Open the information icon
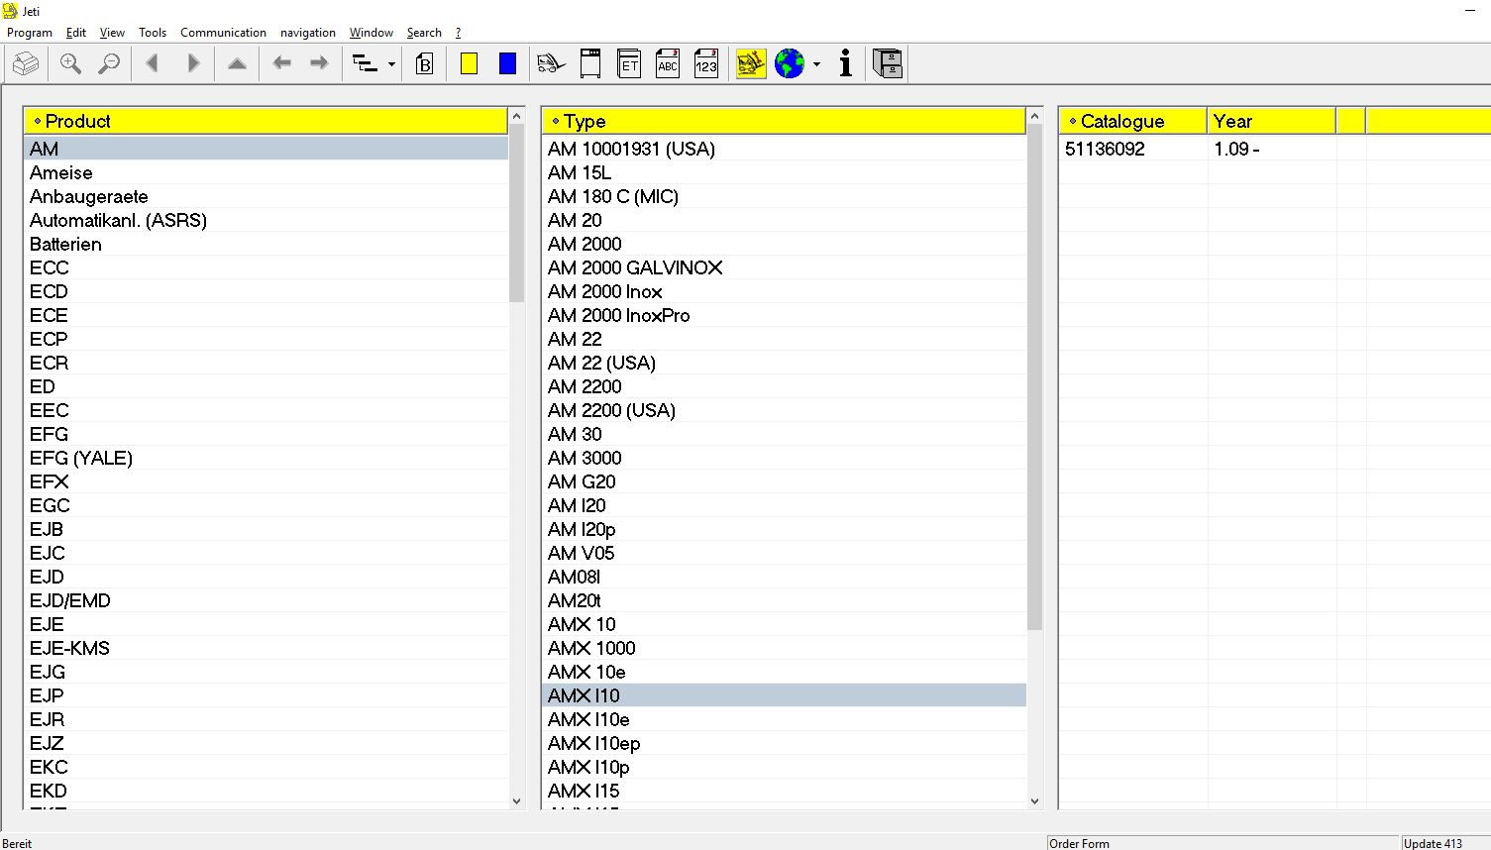The width and height of the screenshot is (1491, 850). (x=845, y=64)
